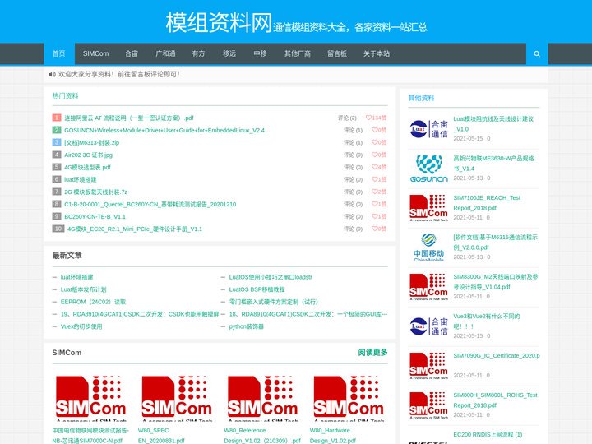Open Vue3和Vue2有什么不同的呢 sidebar link
This screenshot has width=592, height=444.
(x=486, y=321)
